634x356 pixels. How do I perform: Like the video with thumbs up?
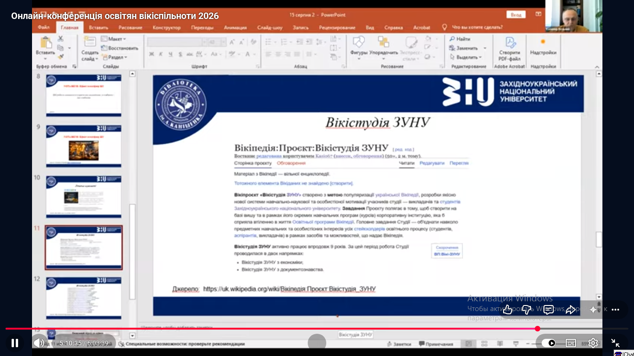507,310
